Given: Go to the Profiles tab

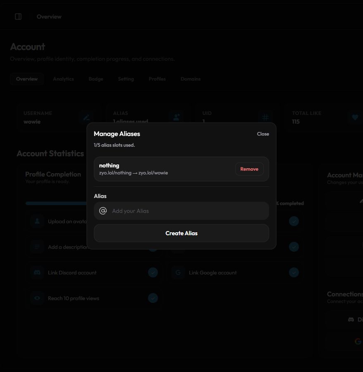Looking at the screenshot, I should [157, 79].
